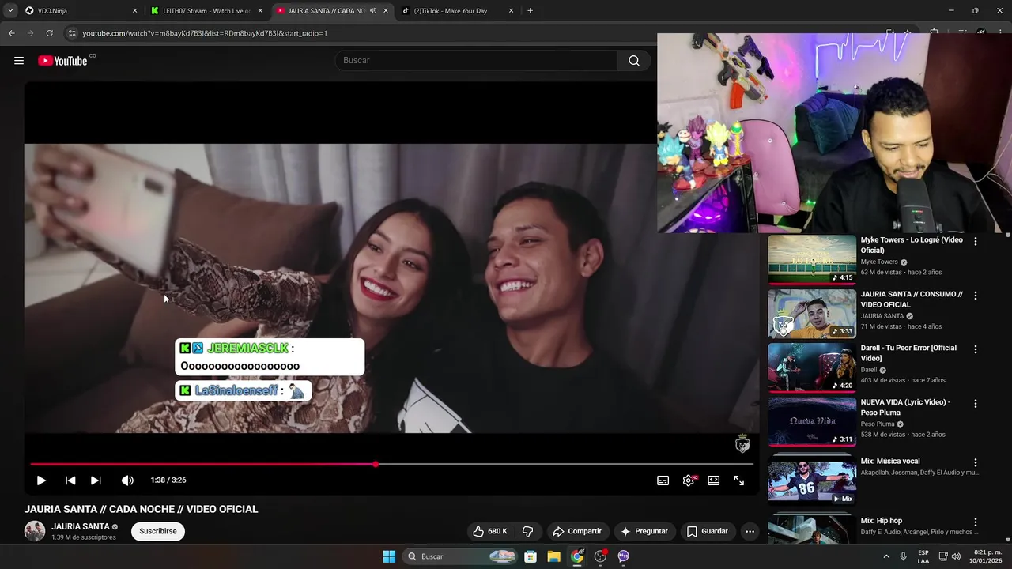The image size is (1012, 569).
Task: Focus the Buscar YouTube search field
Action: tap(477, 61)
